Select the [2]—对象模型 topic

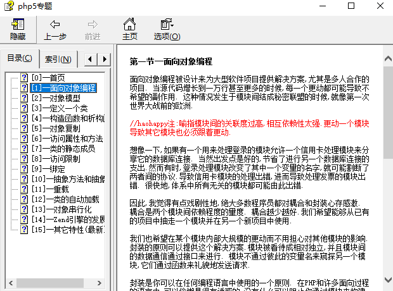tap(56, 98)
